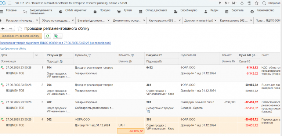Viewport: 282px width, 136px height.
Task: Click Сикварули Коньяк 0.5л cell
Action: tap(199, 102)
